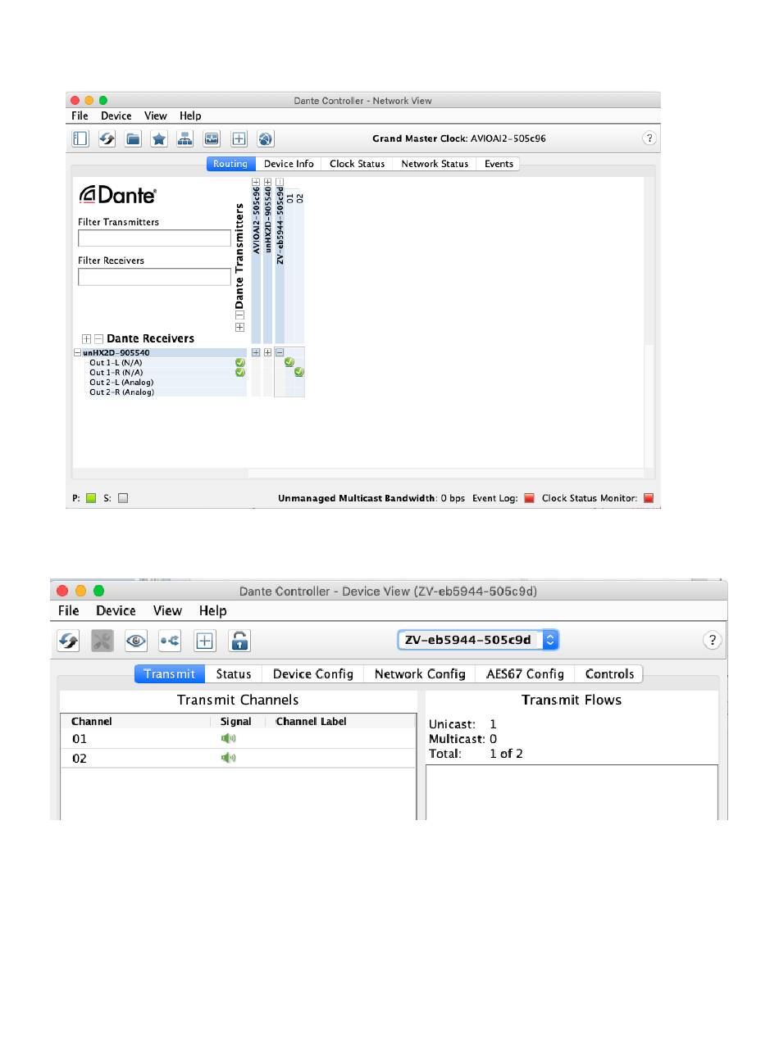The width and height of the screenshot is (779, 1038).
Task: Click the network tree device view icon
Action: point(185,139)
